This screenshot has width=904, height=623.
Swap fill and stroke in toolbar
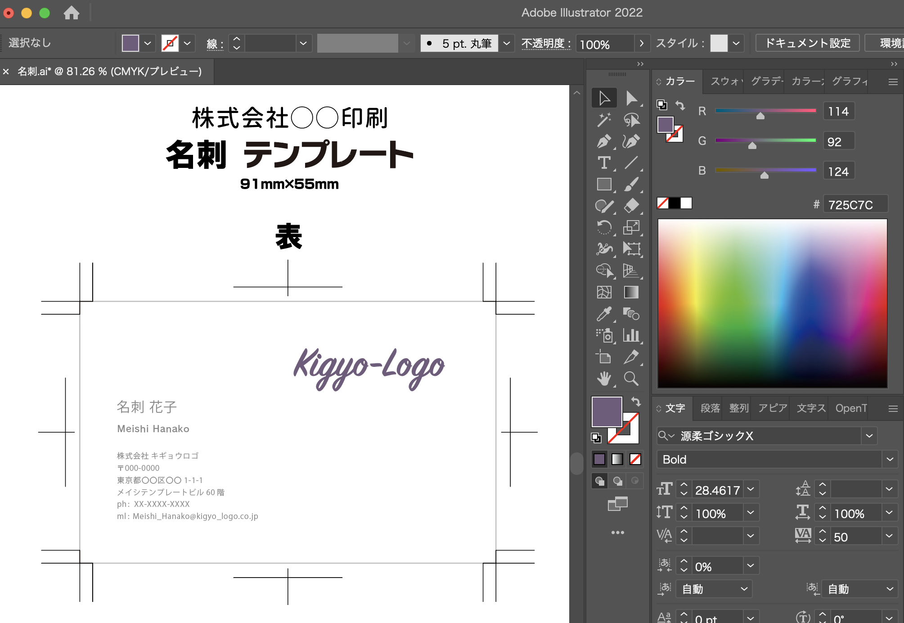(636, 401)
